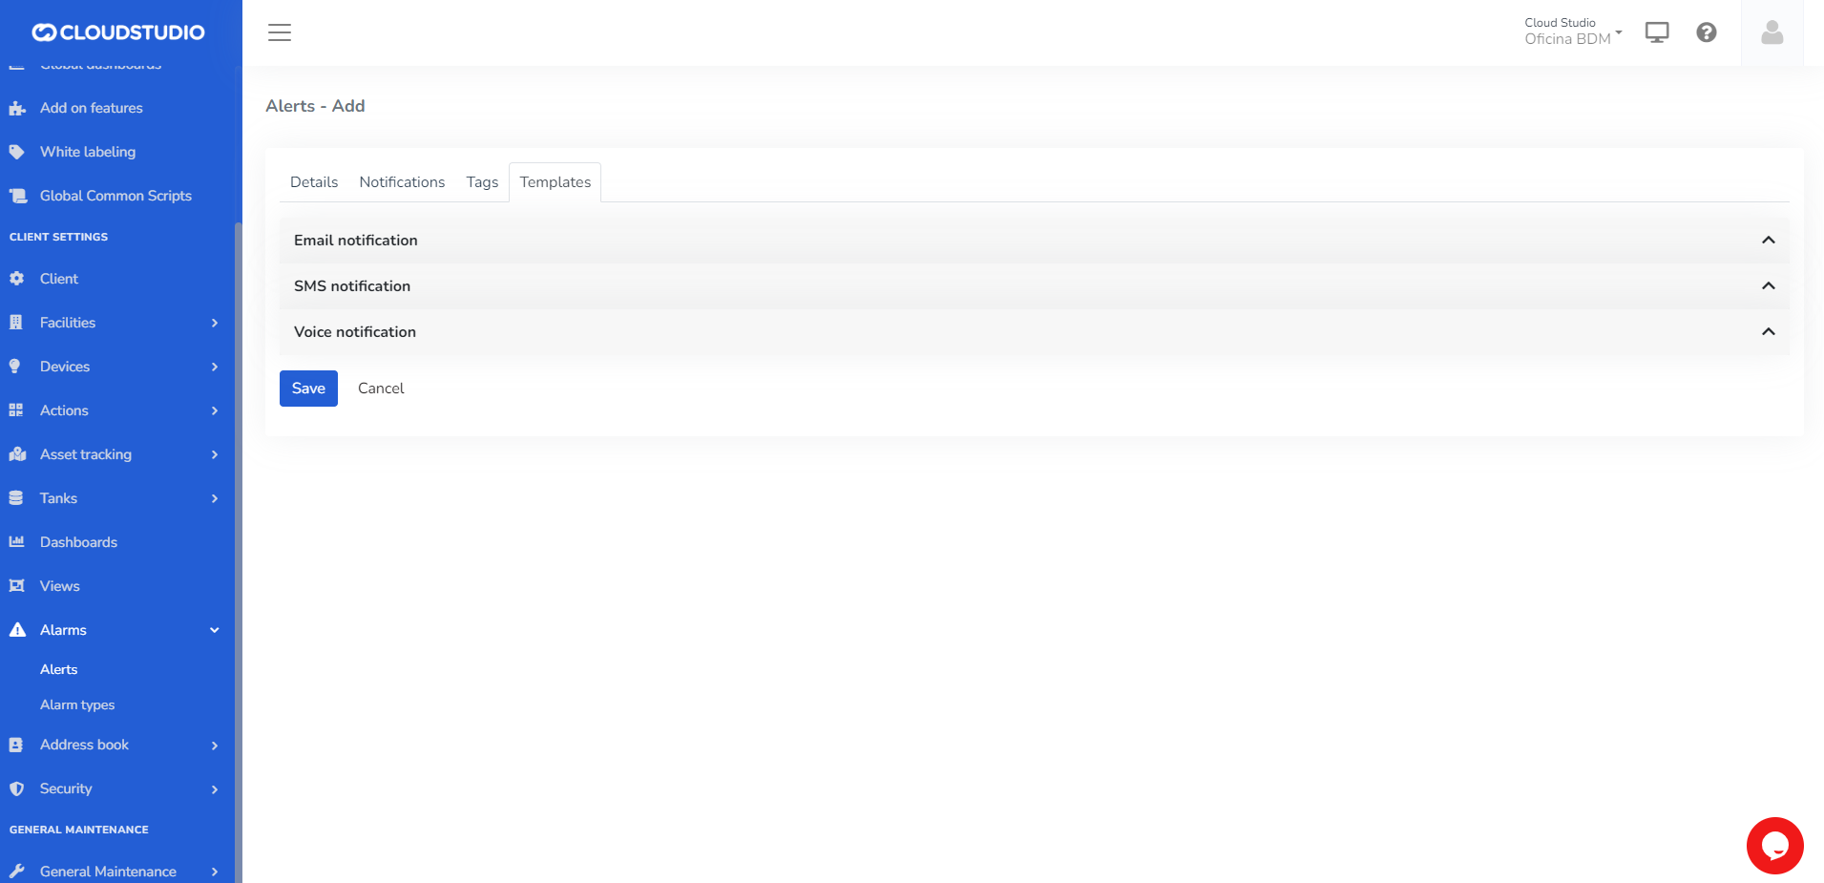Click the CloudStudio logo

click(x=118, y=32)
